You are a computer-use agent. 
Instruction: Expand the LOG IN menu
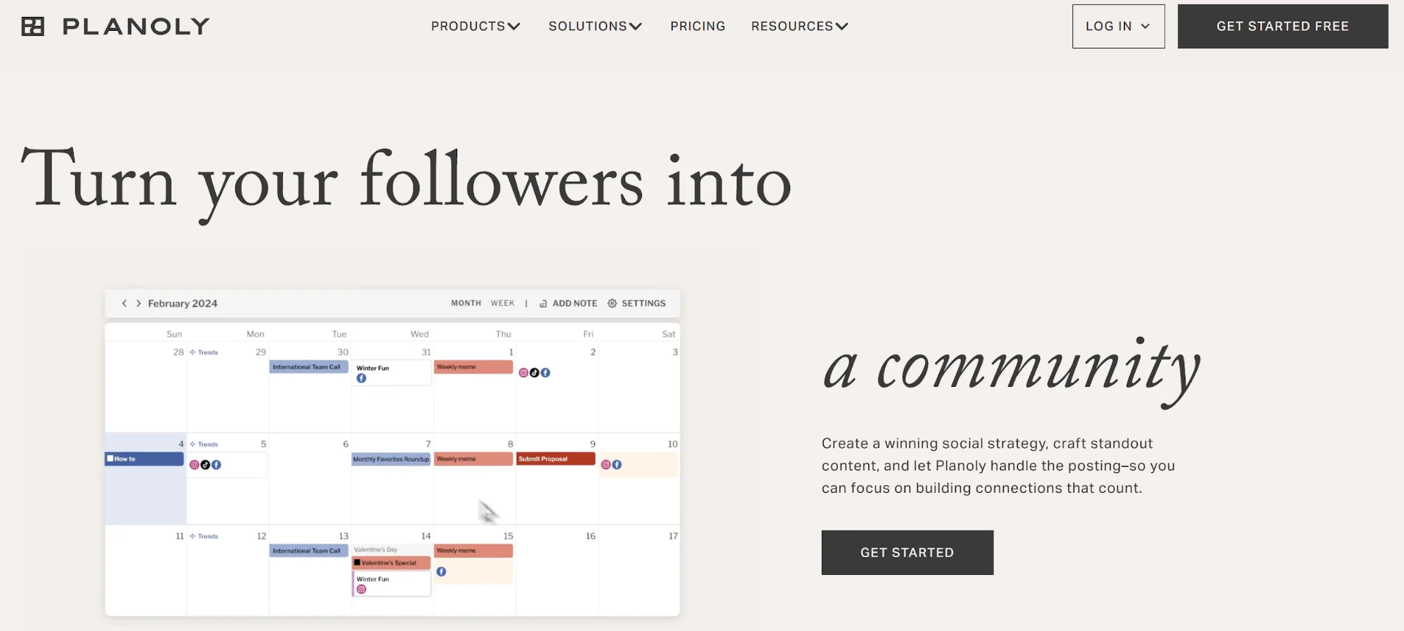coord(1117,26)
